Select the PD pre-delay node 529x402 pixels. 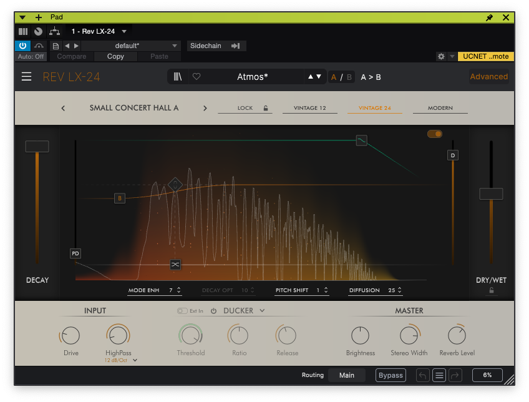pos(75,253)
